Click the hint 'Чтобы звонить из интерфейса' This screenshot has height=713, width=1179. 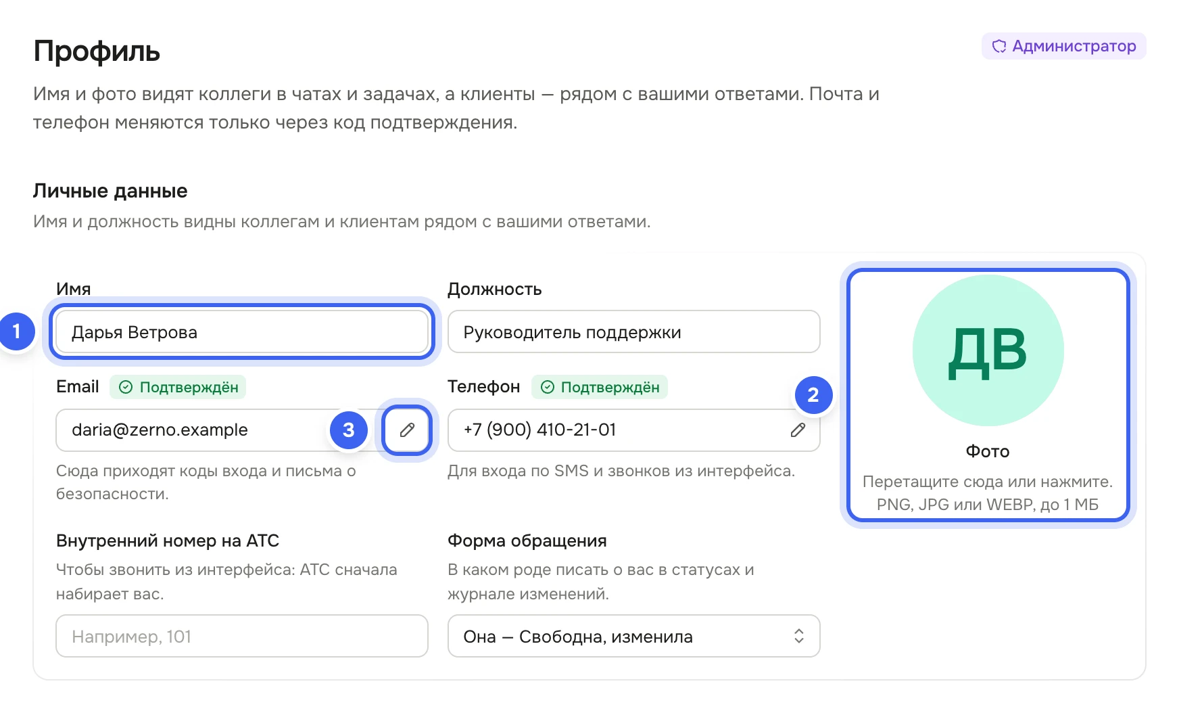[x=226, y=582]
